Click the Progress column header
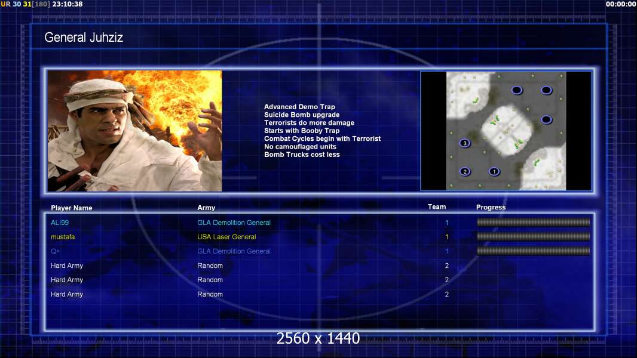The height and width of the screenshot is (358, 637). (491, 208)
